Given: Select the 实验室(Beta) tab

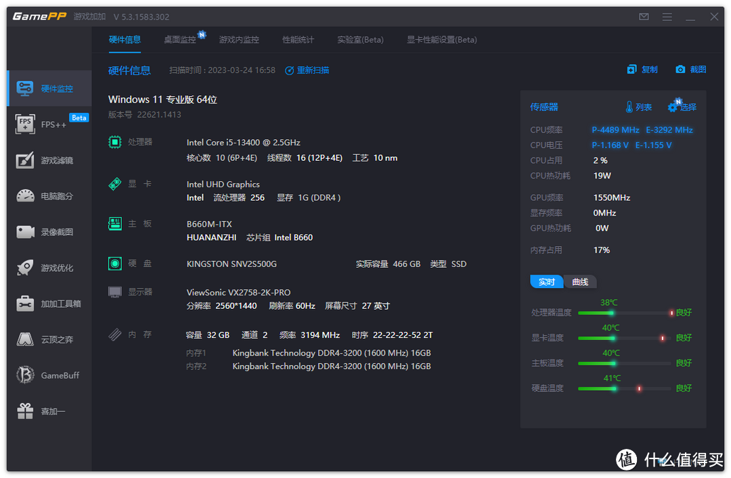Looking at the screenshot, I should pos(360,40).
